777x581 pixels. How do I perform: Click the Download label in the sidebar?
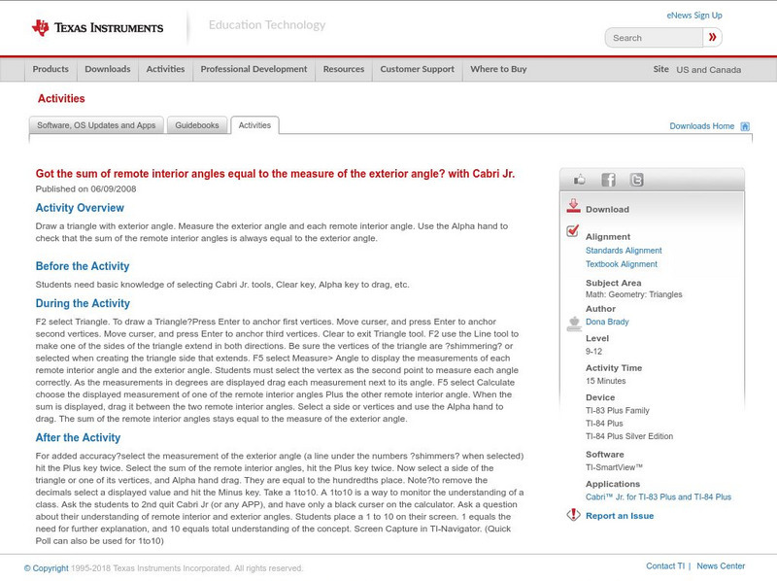607,209
